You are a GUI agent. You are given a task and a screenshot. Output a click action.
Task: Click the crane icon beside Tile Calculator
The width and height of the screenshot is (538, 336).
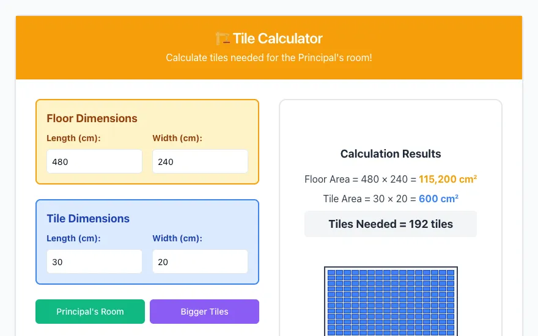[x=223, y=38]
